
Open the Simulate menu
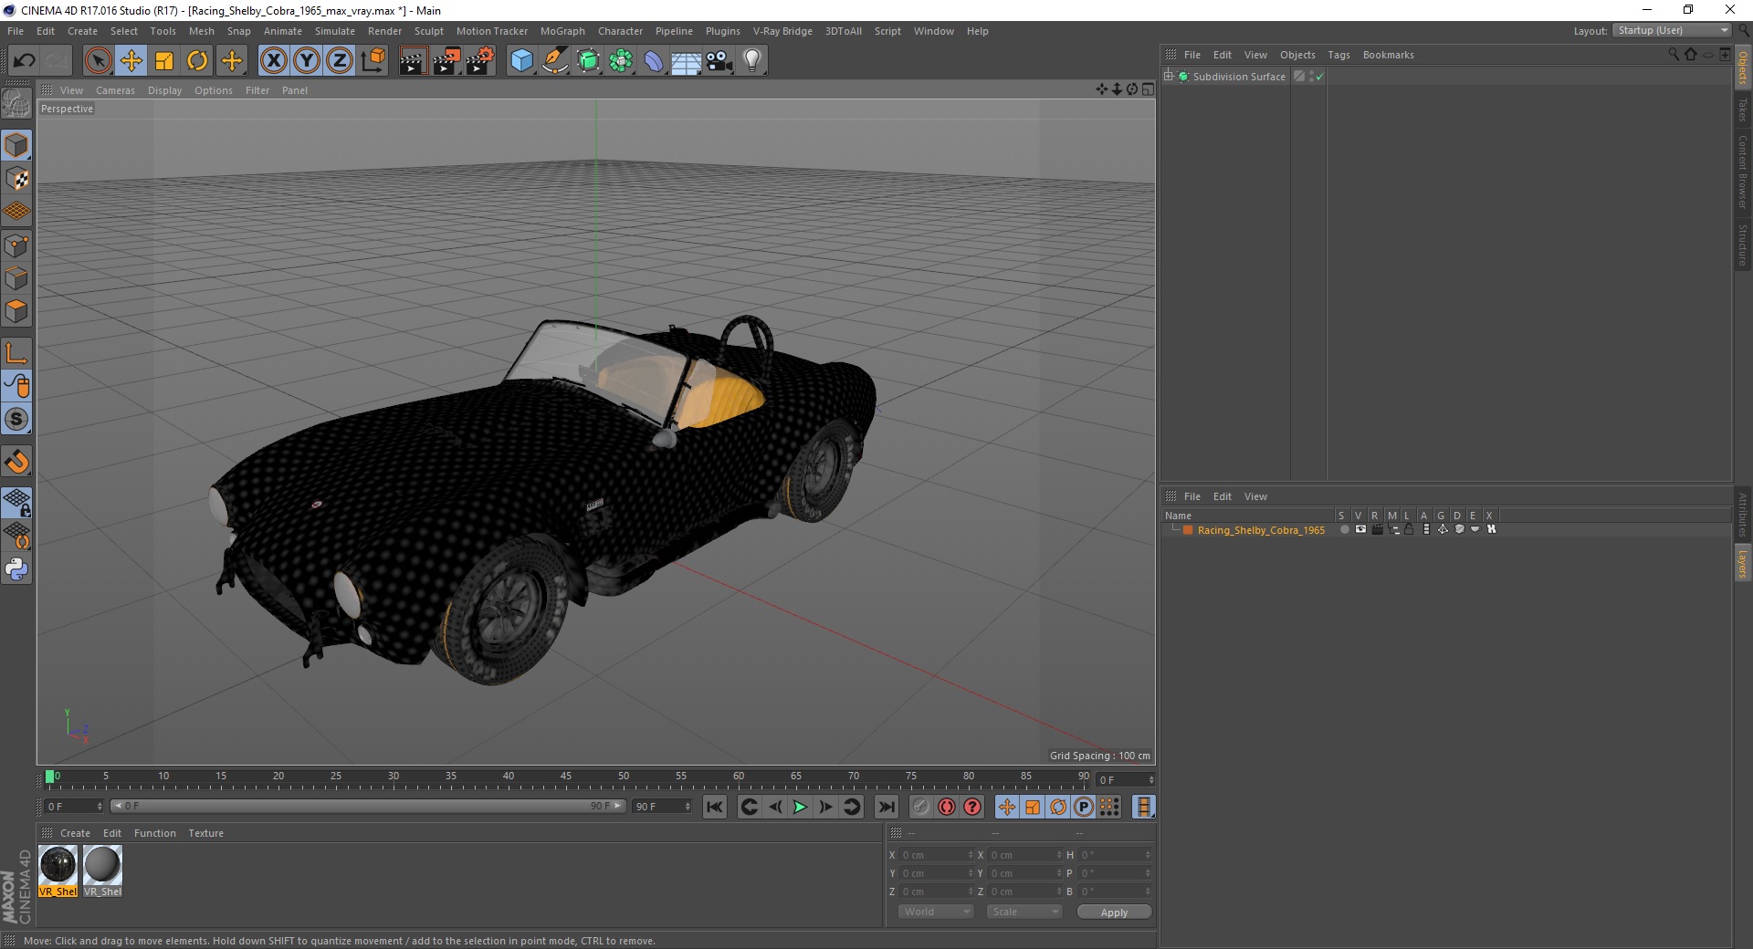click(335, 31)
